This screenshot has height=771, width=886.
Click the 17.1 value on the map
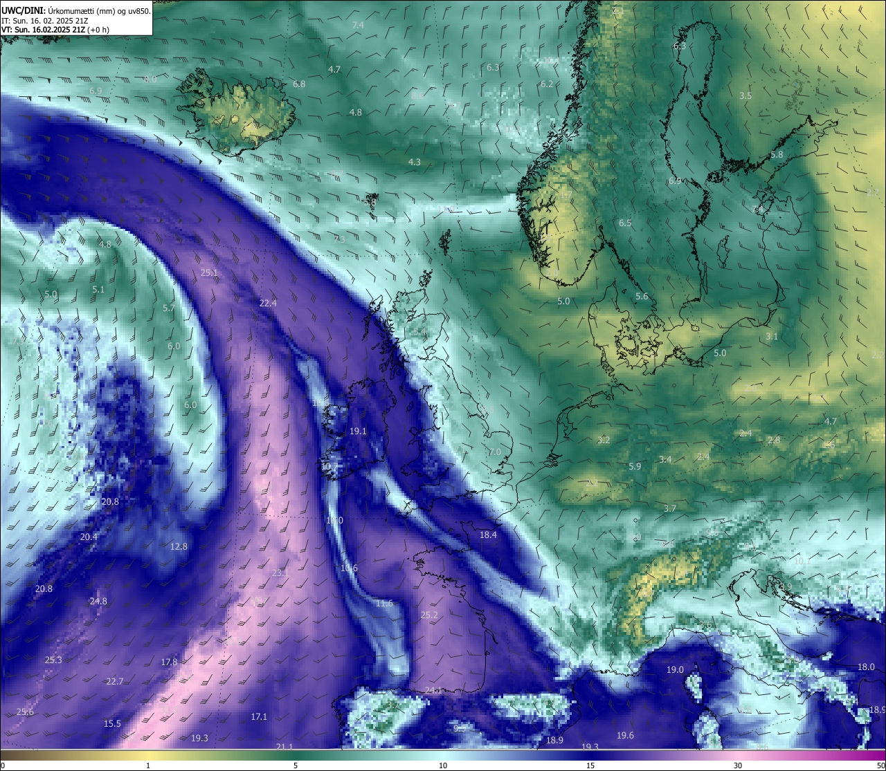click(x=259, y=717)
